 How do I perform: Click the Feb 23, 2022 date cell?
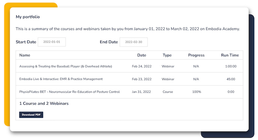pyautogui.click(x=142, y=79)
